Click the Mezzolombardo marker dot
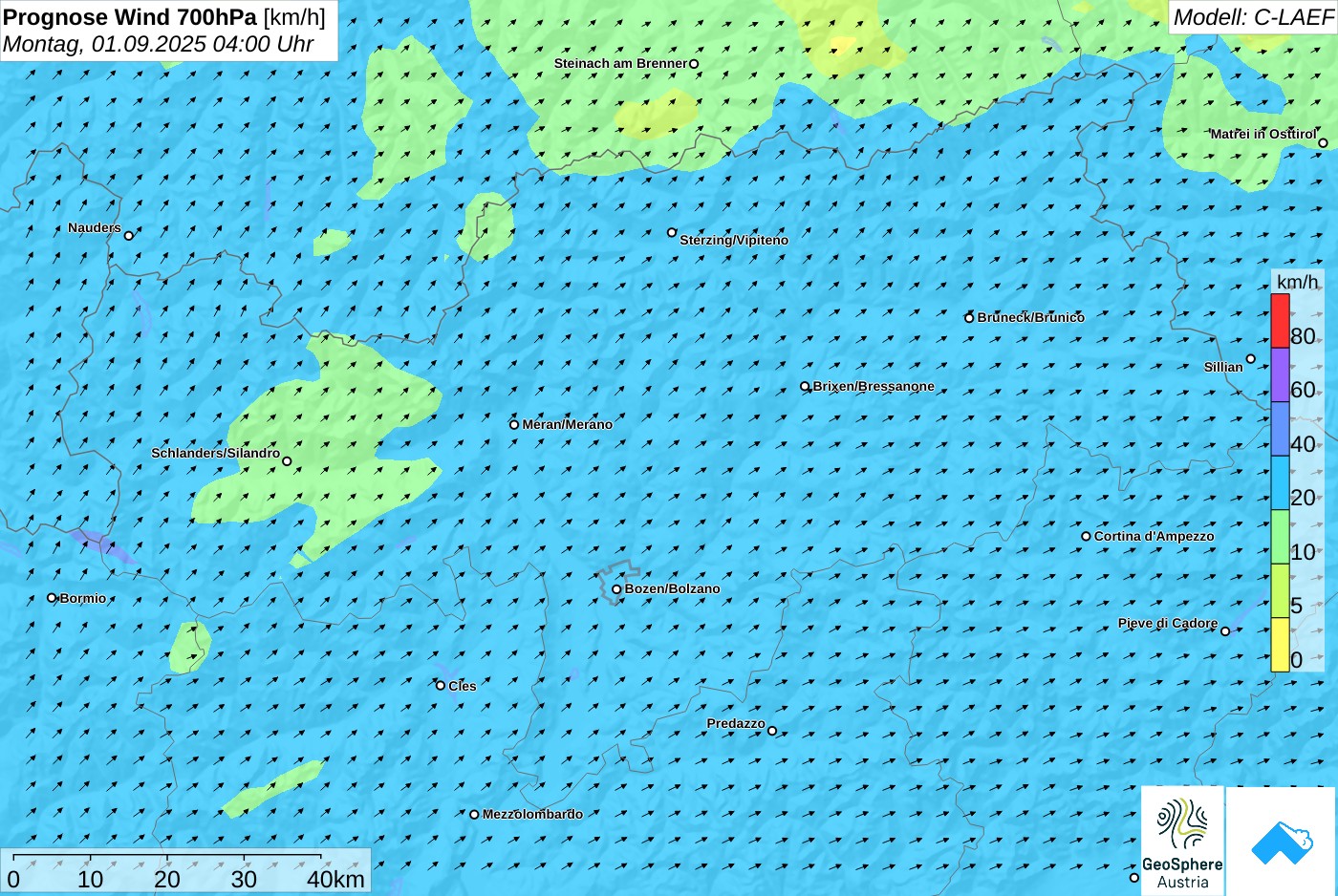This screenshot has width=1338, height=896. click(x=474, y=815)
